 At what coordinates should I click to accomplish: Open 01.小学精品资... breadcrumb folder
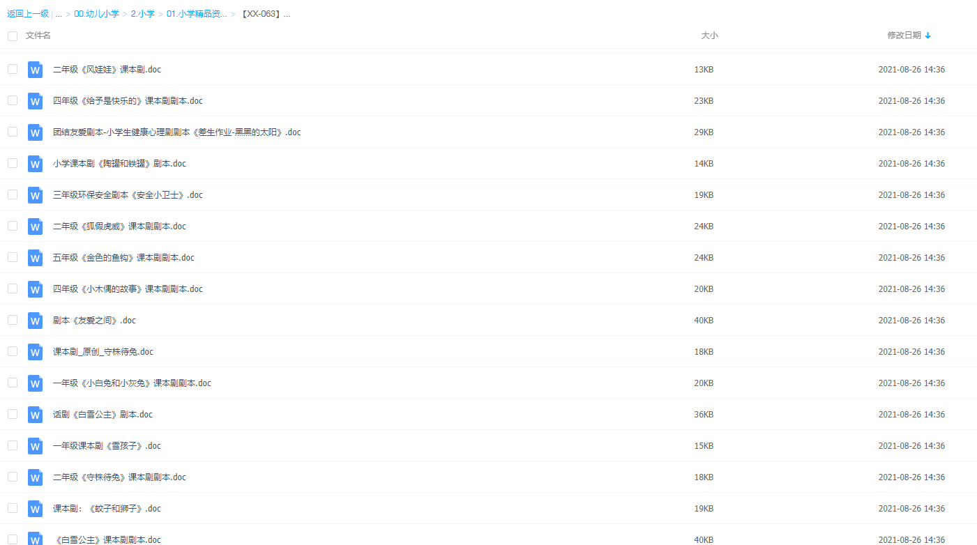[x=196, y=14]
